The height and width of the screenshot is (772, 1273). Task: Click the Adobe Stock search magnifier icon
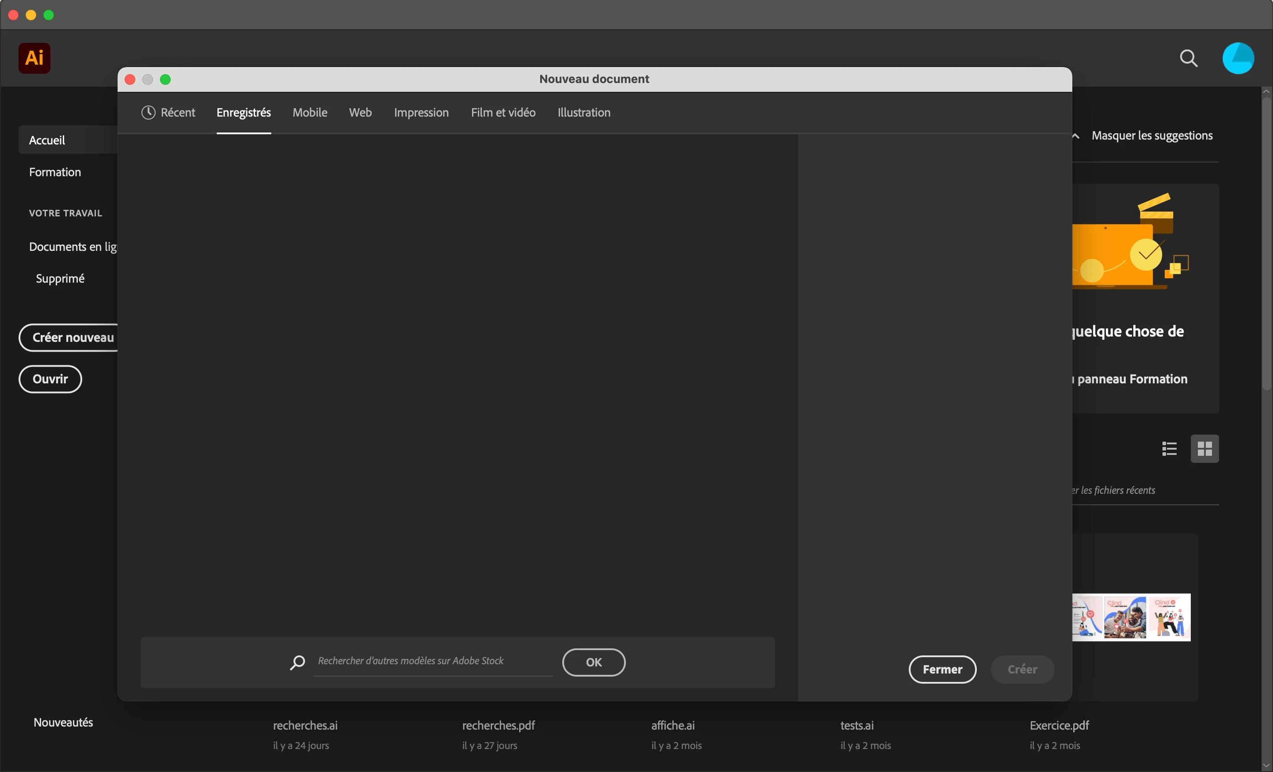[x=297, y=662]
